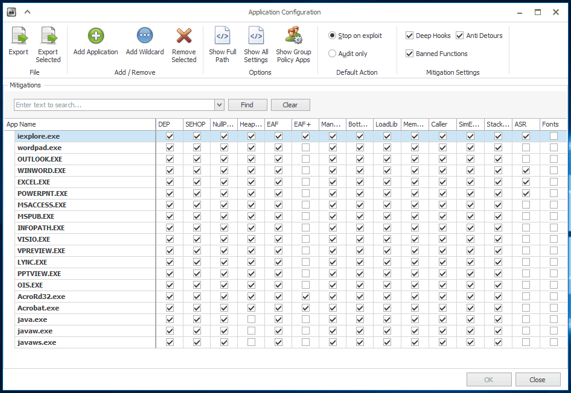This screenshot has width=571, height=393.
Task: Click the ASR column header
Action: click(526, 124)
